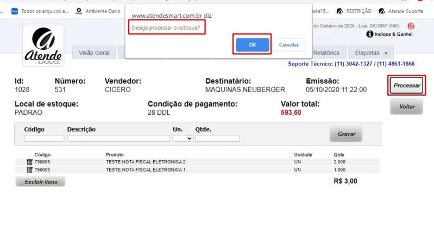
Task: Click the Atende smart logo
Action: tap(43, 46)
